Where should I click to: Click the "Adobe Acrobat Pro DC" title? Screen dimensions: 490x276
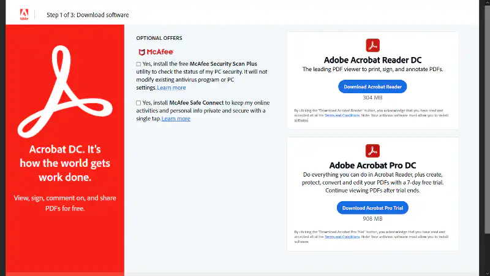pyautogui.click(x=372, y=165)
